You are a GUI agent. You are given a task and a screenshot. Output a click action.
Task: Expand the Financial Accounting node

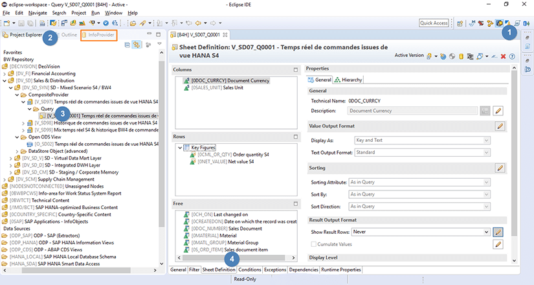(x=5, y=74)
